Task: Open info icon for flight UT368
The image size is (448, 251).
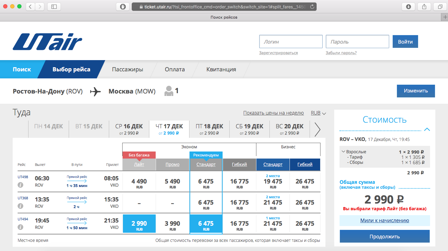Action: [x=20, y=206]
